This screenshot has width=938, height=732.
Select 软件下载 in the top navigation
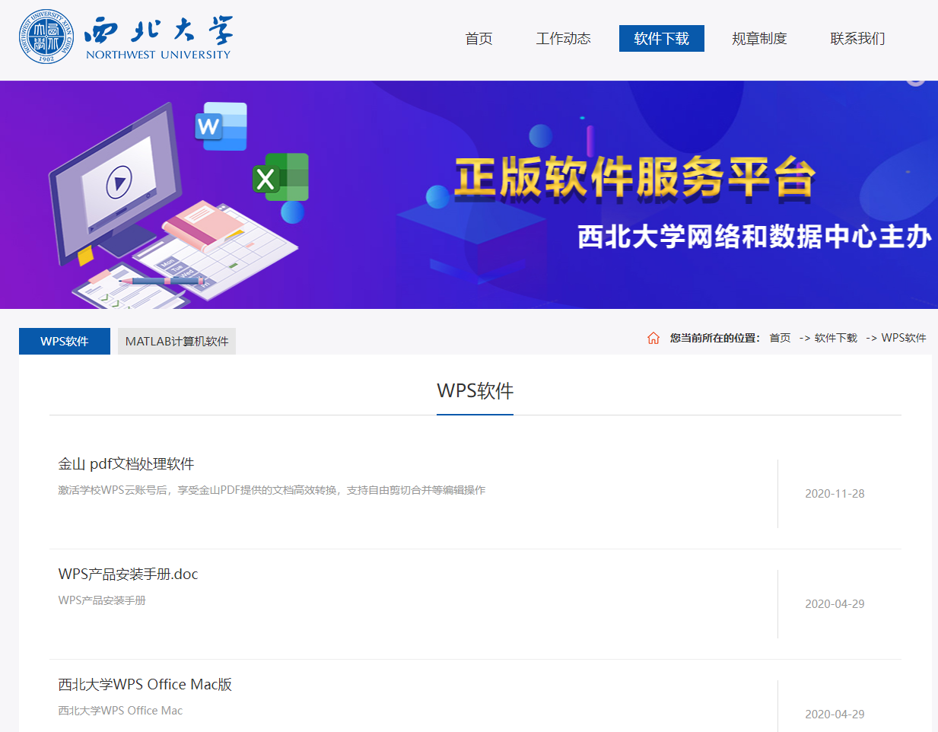point(661,39)
